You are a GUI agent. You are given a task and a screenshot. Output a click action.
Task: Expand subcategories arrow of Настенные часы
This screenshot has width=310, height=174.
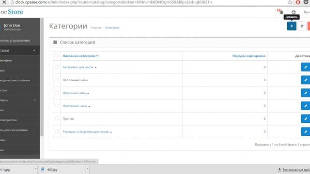[x=89, y=106]
